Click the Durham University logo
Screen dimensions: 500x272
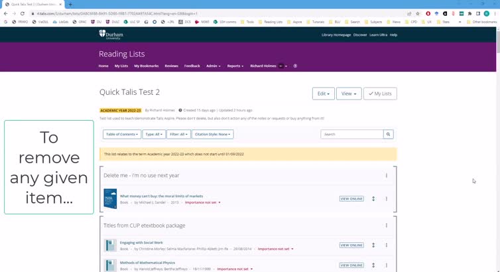(x=111, y=34)
